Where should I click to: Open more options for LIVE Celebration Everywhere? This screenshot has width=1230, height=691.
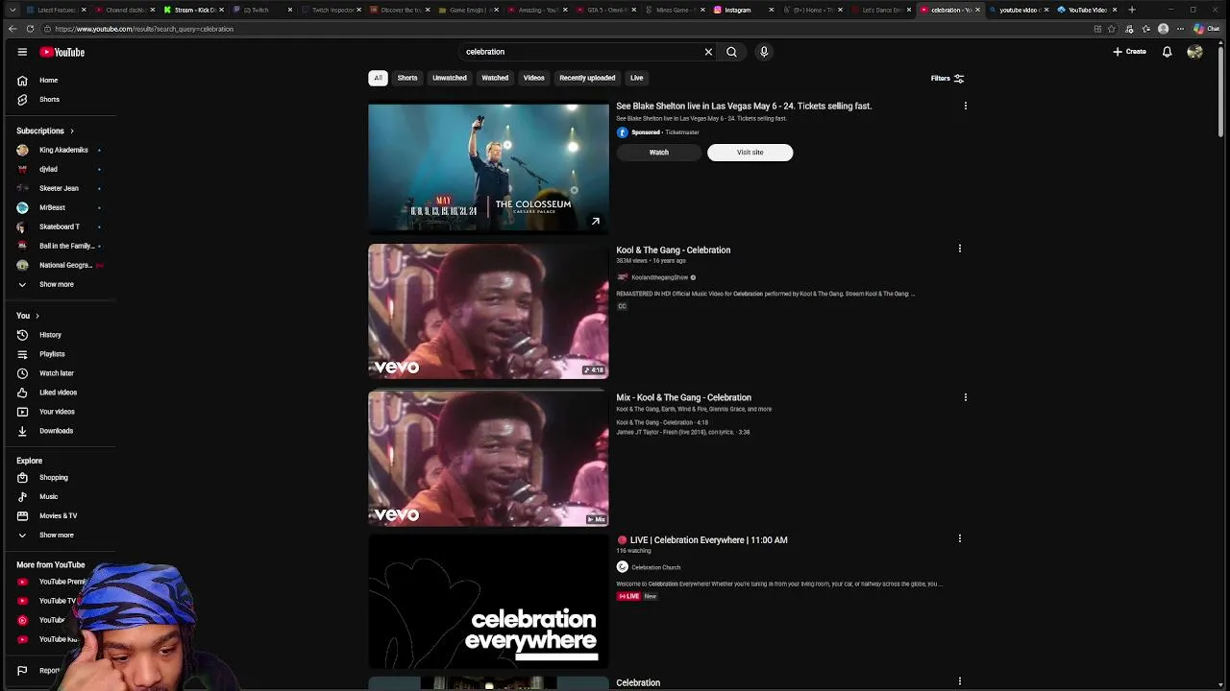click(x=959, y=538)
